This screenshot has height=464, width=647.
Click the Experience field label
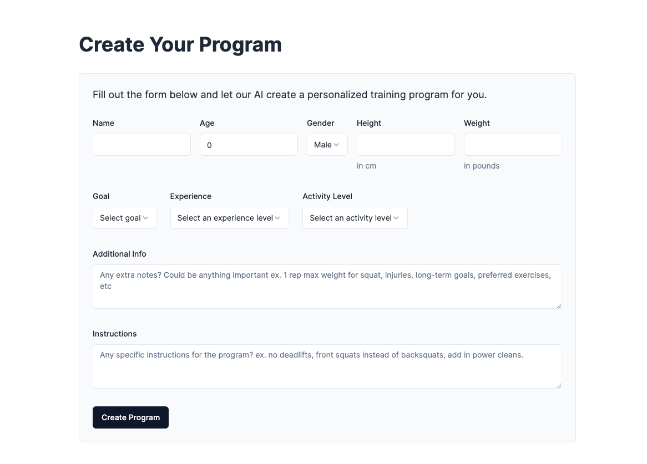click(191, 196)
